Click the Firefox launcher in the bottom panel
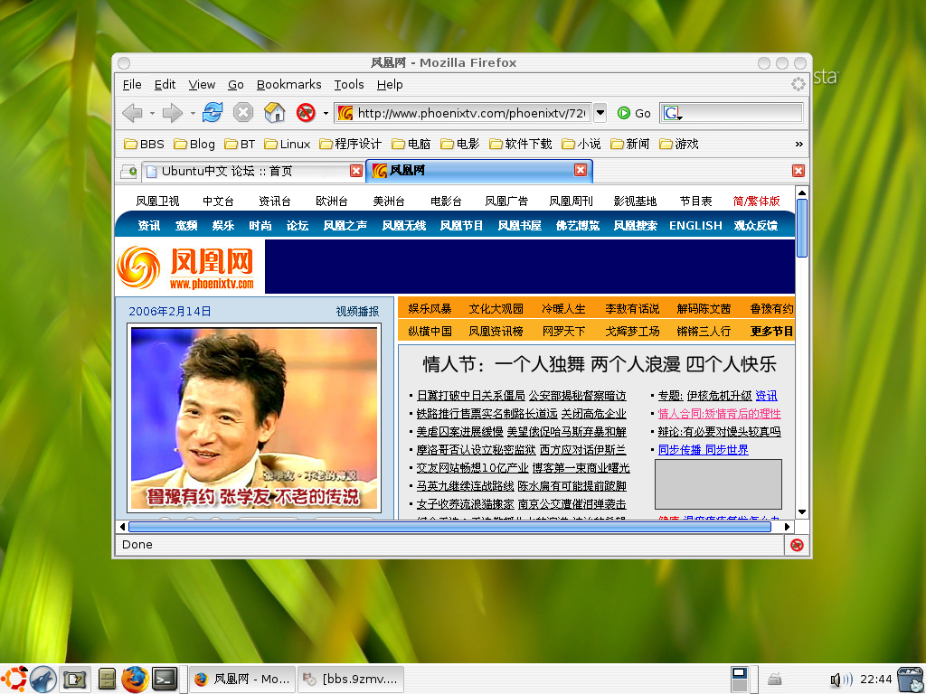This screenshot has width=926, height=694. coord(135,679)
